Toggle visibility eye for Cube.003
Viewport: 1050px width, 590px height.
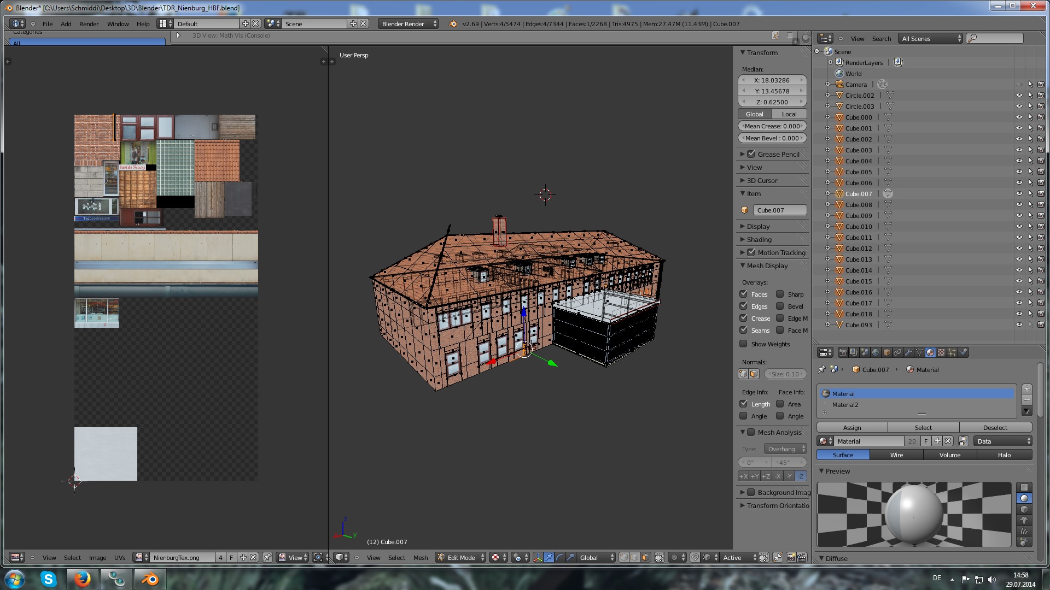[x=1019, y=150]
